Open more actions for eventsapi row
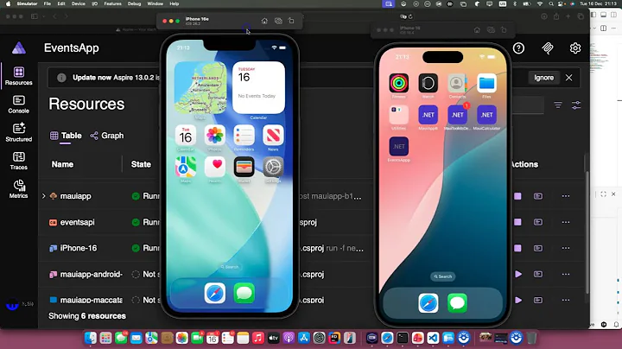This screenshot has width=622, height=349. (x=566, y=222)
